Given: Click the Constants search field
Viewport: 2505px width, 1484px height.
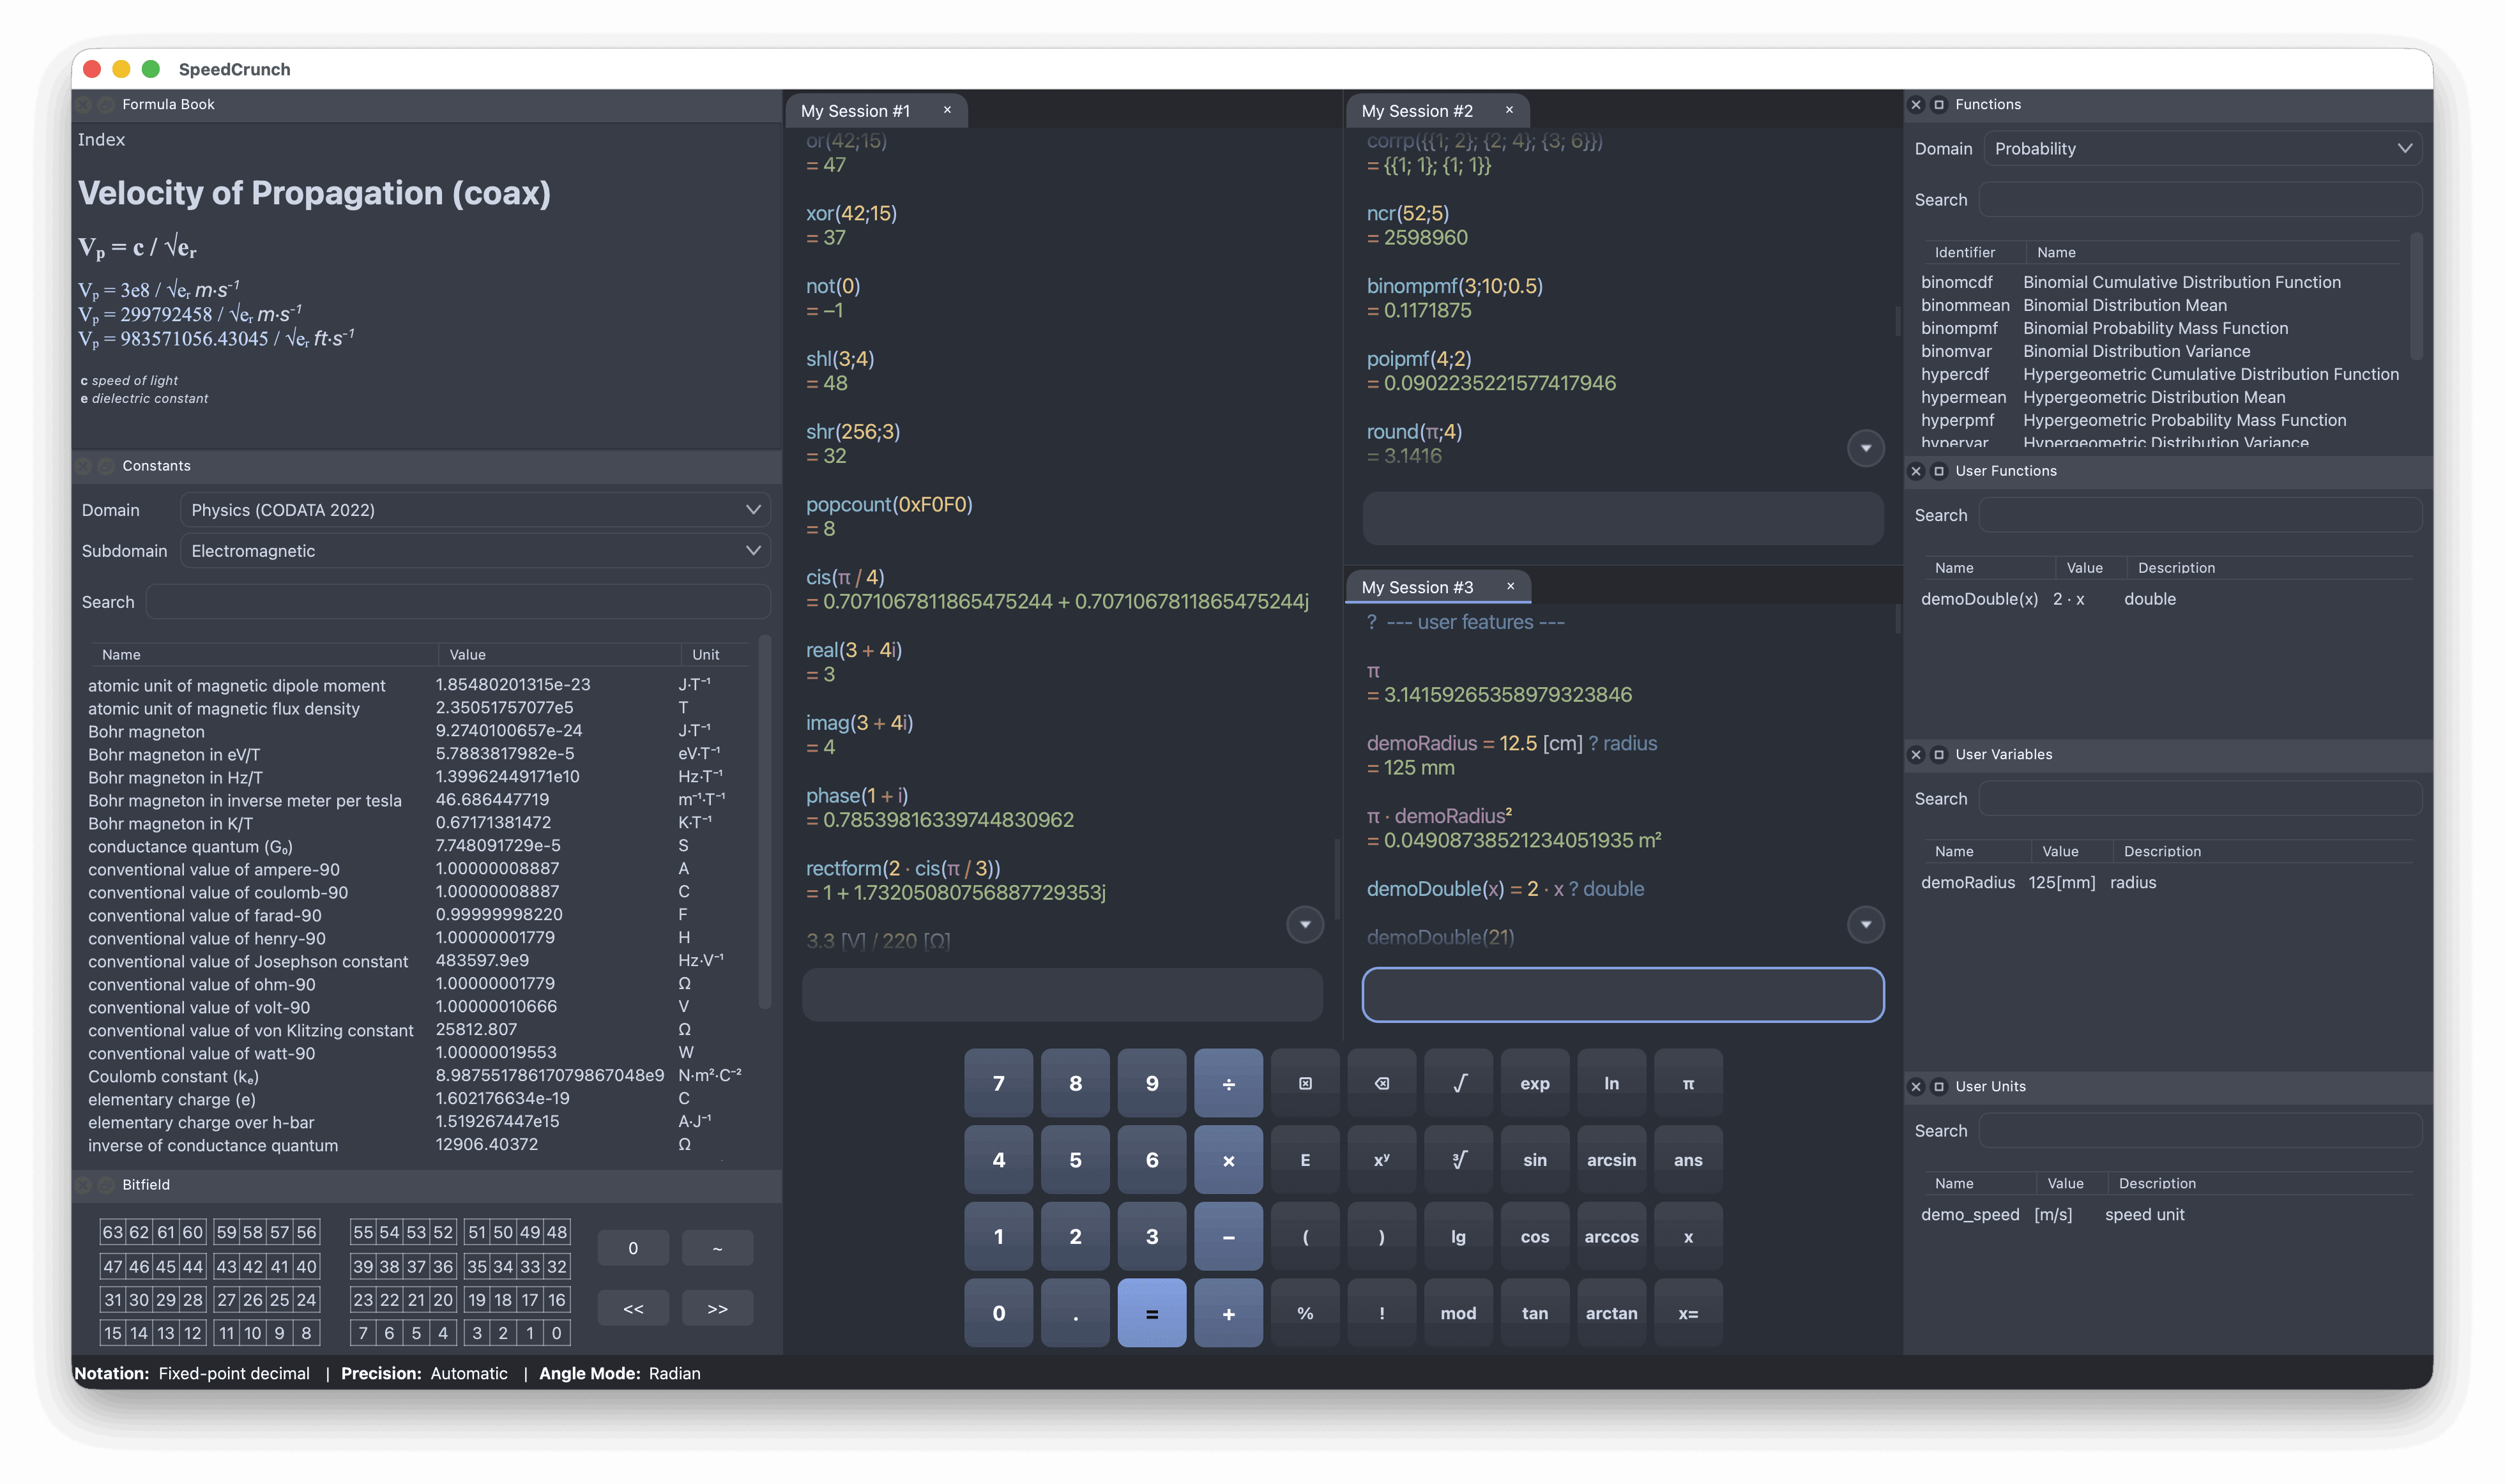Looking at the screenshot, I should point(458,602).
